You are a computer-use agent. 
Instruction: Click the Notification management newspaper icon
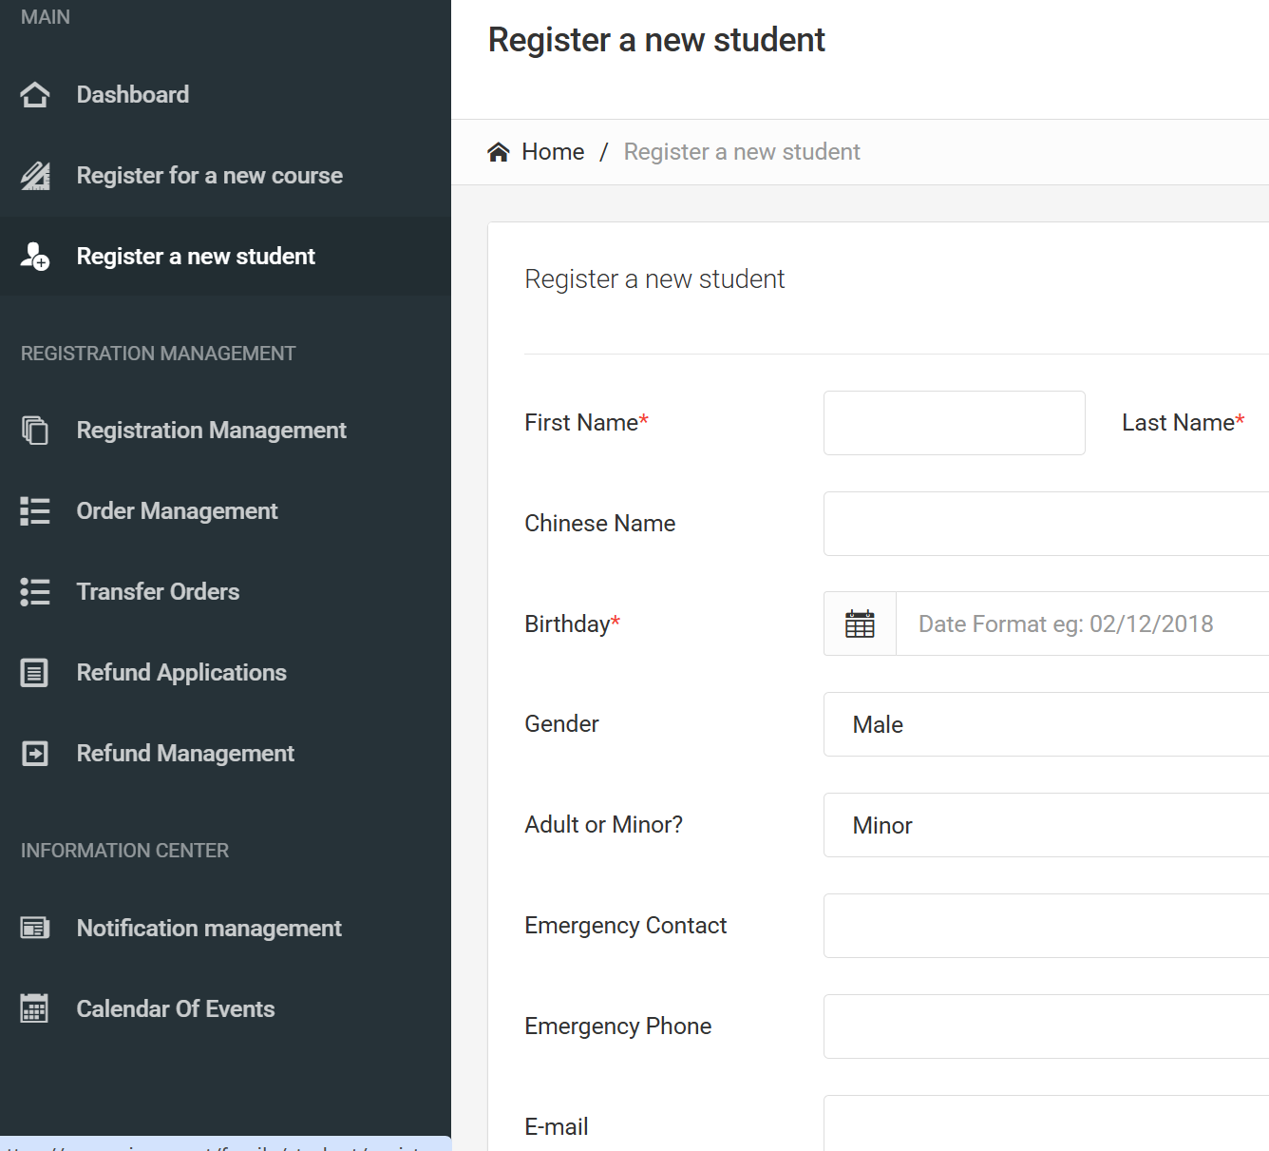coord(35,929)
